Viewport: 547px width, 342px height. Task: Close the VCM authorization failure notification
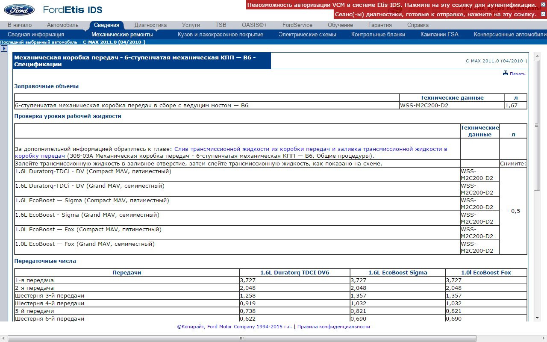544,5
